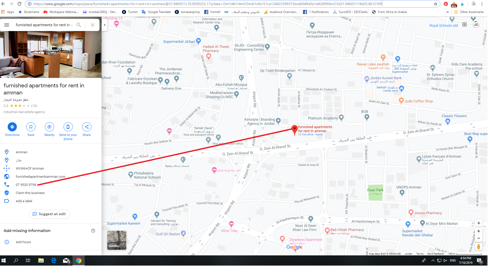Click the furnishedapartmentsamman.com website link
490x275 pixels.
(x=41, y=176)
